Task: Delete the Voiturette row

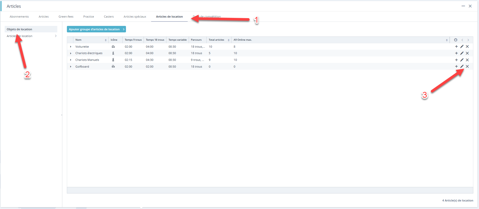Action: 467,47
